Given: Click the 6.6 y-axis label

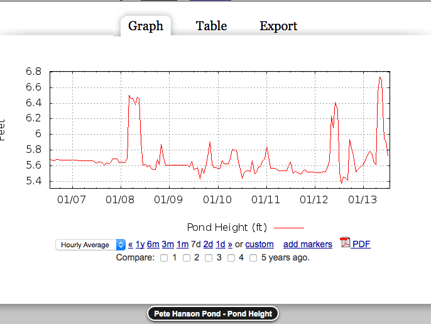Looking at the screenshot, I should pyautogui.click(x=33, y=87).
